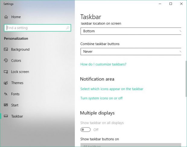Viewport: 187px width, 147px height.
Task: Click the vertical scrollbar on the right
Action: 185,79
